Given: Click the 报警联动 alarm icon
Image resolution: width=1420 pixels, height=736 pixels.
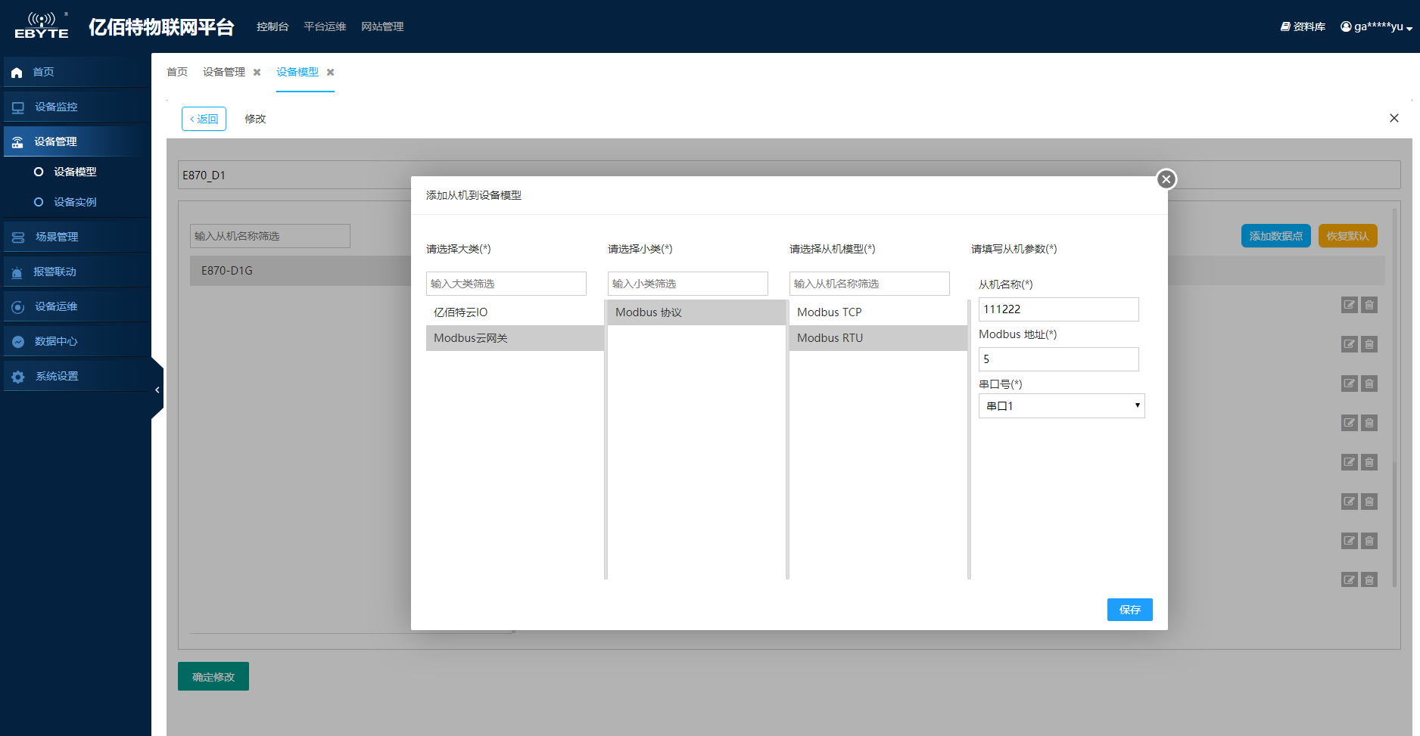Looking at the screenshot, I should click(17, 272).
